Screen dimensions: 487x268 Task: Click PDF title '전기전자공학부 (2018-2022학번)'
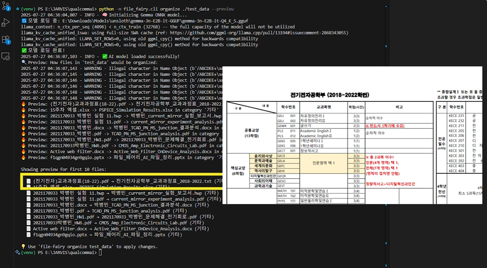point(330,95)
